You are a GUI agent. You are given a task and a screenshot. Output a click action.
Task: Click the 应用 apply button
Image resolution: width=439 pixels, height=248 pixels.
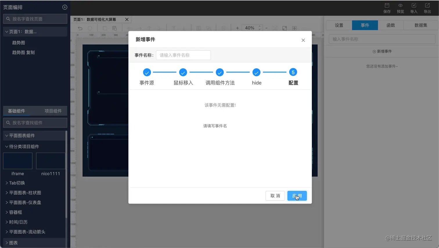point(297,196)
